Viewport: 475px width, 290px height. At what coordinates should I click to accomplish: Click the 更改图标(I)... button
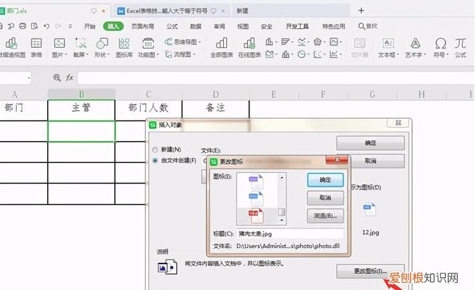(x=371, y=271)
